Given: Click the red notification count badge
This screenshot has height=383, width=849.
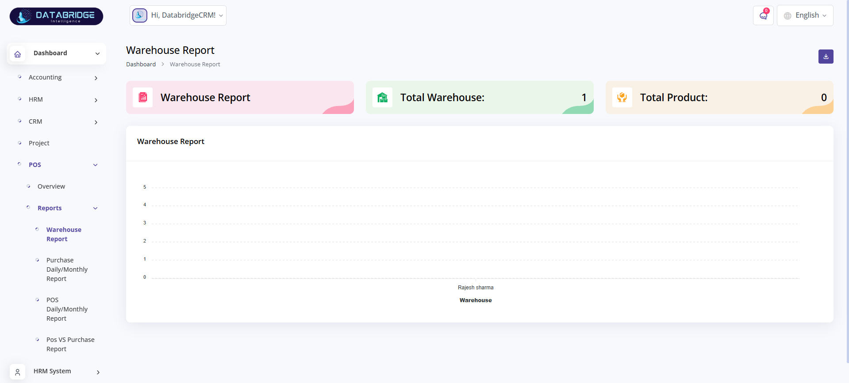Looking at the screenshot, I should (766, 11).
